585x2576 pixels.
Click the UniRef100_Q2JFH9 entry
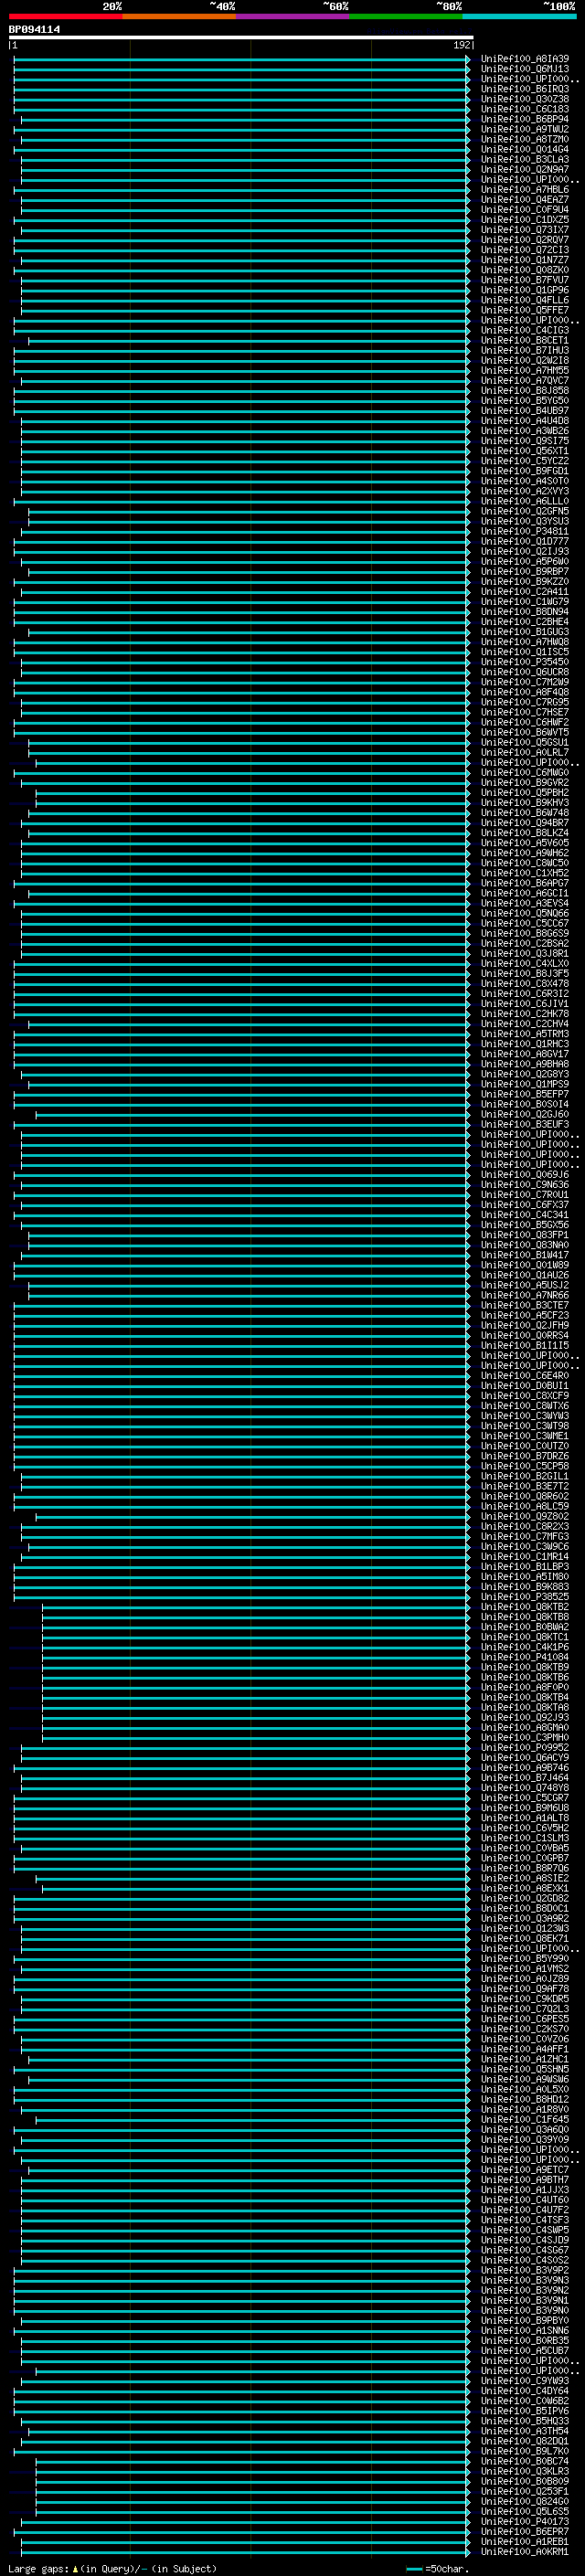click(524, 1325)
